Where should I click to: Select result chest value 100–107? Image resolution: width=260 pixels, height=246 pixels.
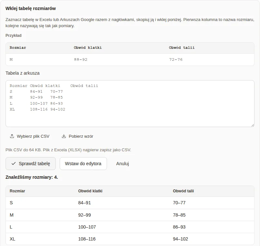coord(87,227)
